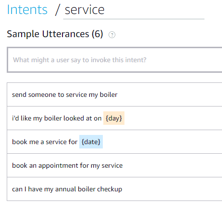The height and width of the screenshot is (214, 222).
Task: Select the "can I have my annual boiler checkup" utterance
Action: [x=114, y=189]
